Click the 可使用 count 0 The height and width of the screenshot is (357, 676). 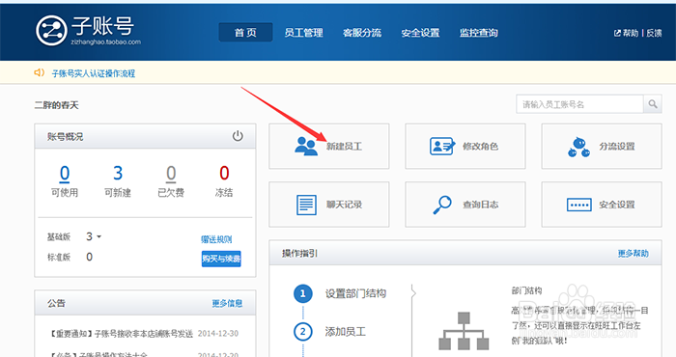pyautogui.click(x=65, y=173)
